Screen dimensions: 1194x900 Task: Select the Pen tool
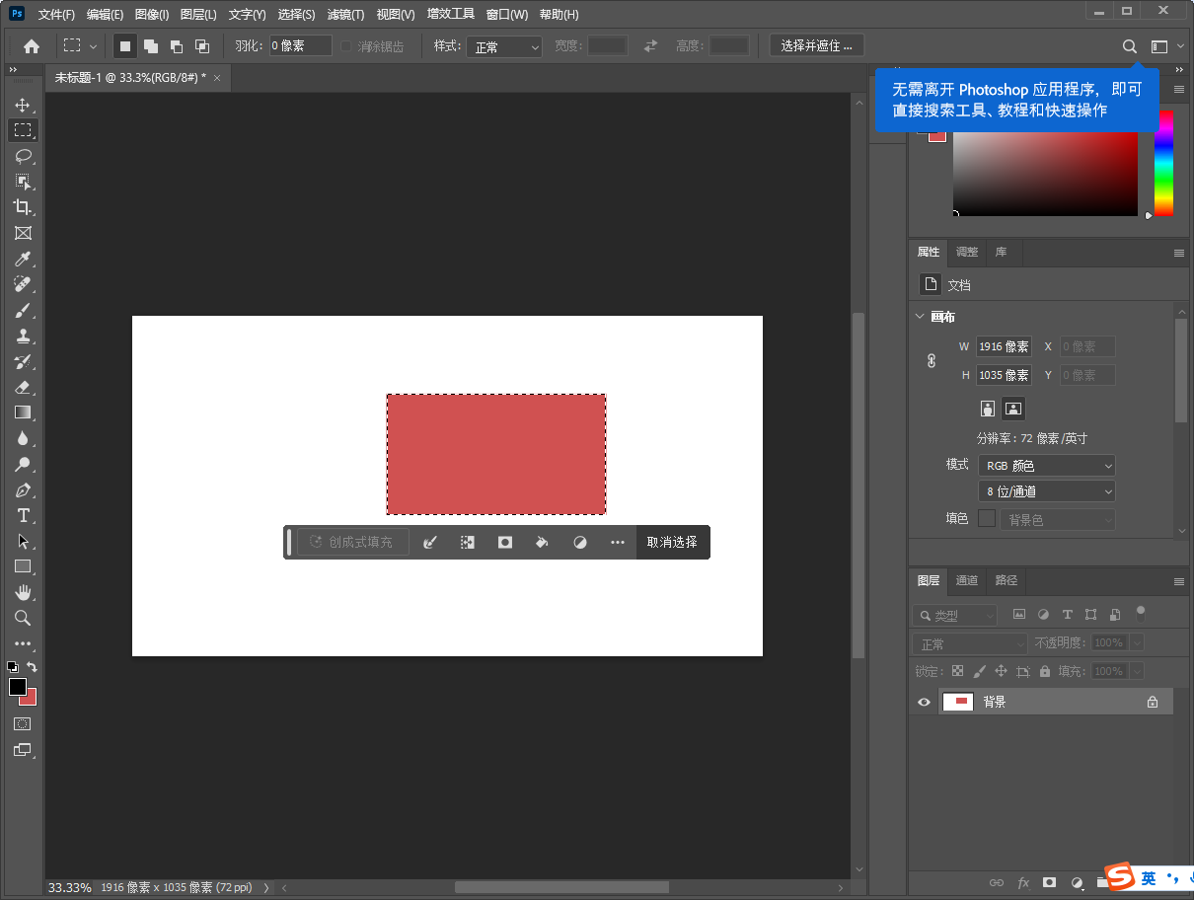(x=23, y=489)
